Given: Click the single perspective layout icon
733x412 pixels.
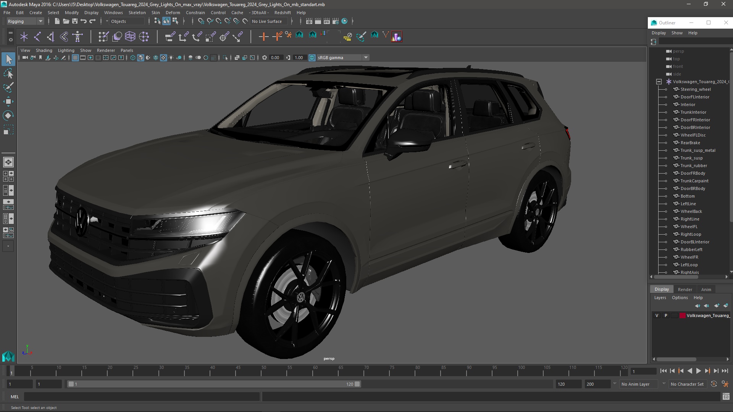Looking at the screenshot, I should pyautogui.click(x=8, y=162).
